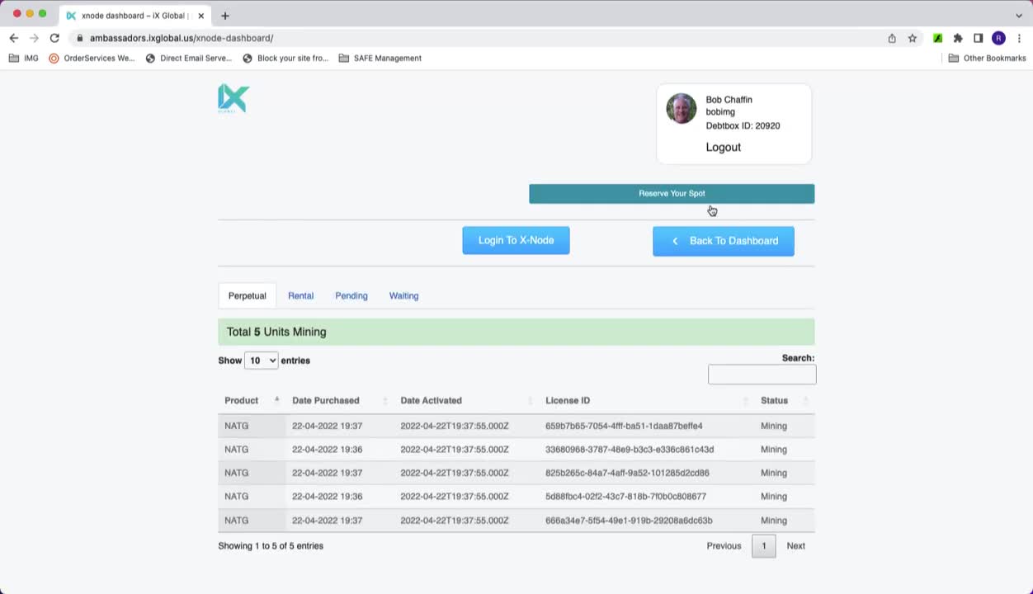Screen dimensions: 1033x594
Task: Click Next pagination button
Action: 795,545
